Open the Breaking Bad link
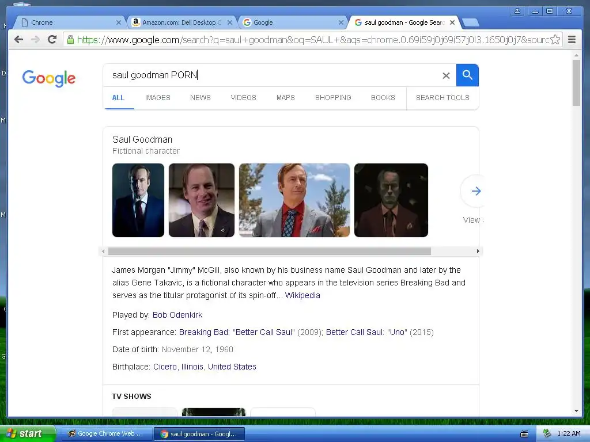The width and height of the screenshot is (590, 442). pos(203,332)
